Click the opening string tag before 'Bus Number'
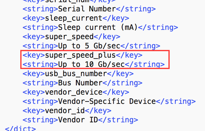Image resolution: width=205 pixels, height=131 pixels. pos(40,83)
